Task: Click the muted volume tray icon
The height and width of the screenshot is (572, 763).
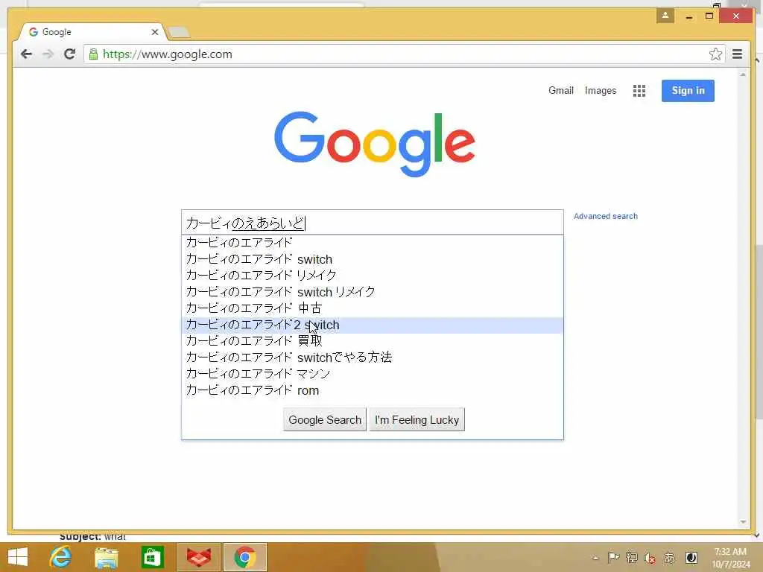Action: pyautogui.click(x=650, y=557)
